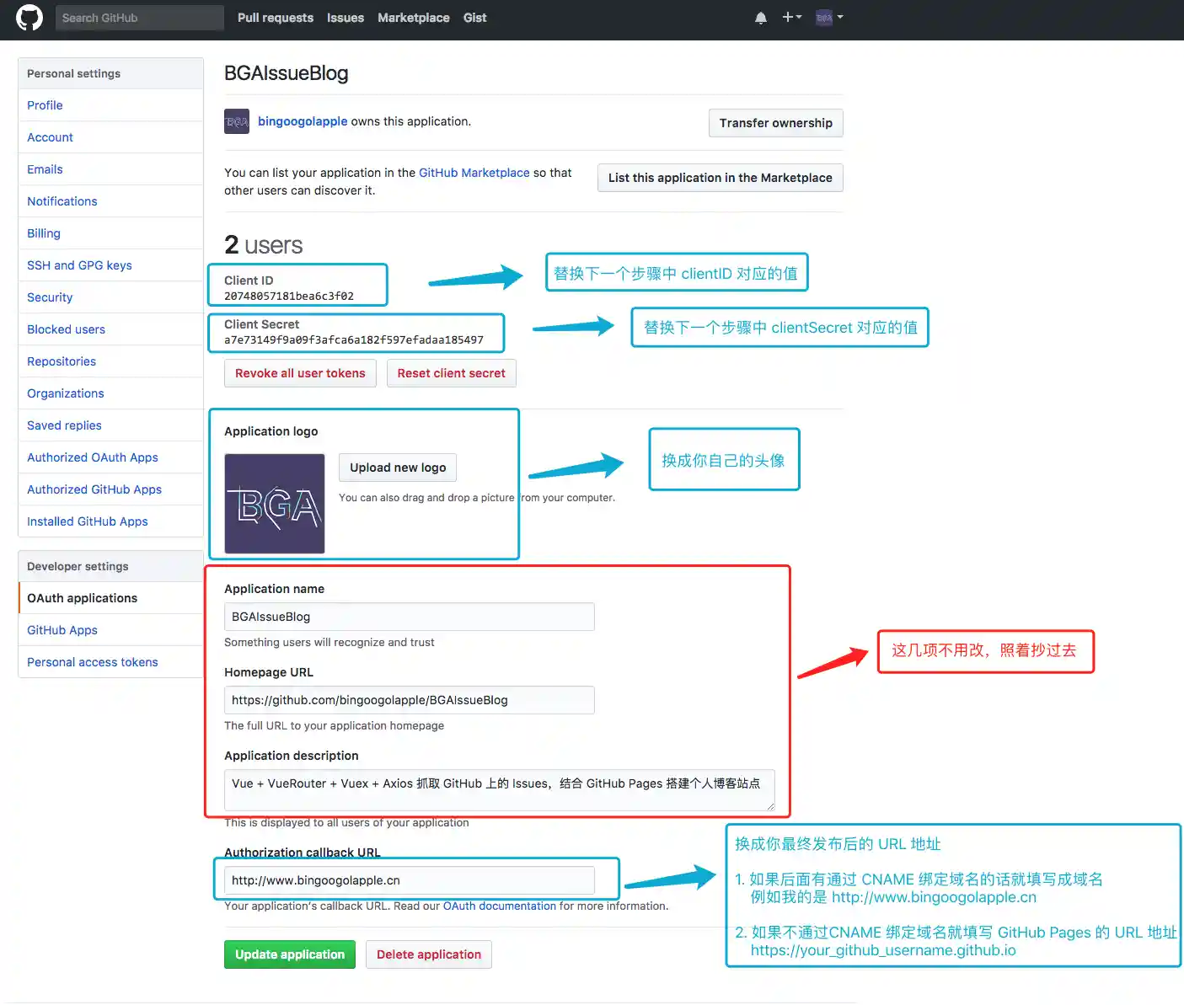Go to Account settings
The width and height of the screenshot is (1184, 1005).
click(110, 137)
